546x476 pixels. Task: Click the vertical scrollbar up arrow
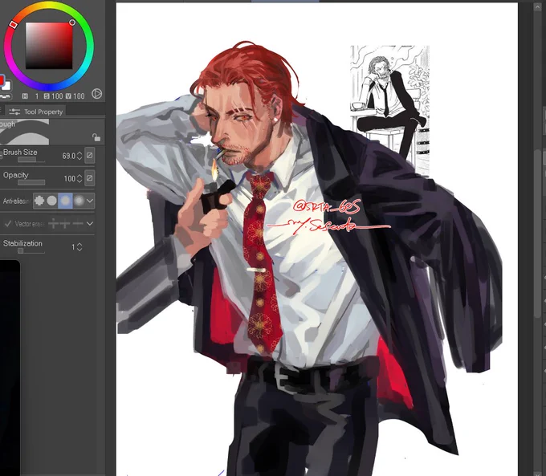coord(537,7)
